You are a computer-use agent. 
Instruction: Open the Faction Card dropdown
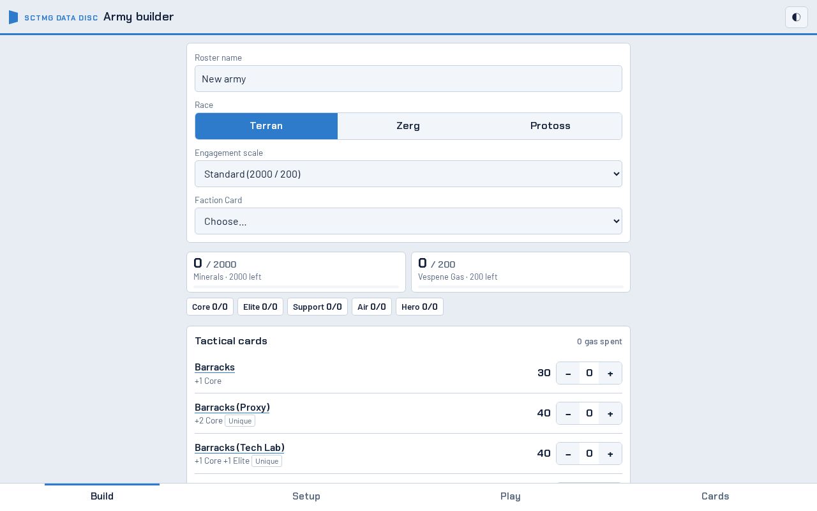pos(408,221)
